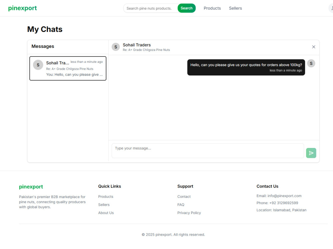Image resolution: width=333 pixels, height=249 pixels.
Task: Close the open chat with X
Action: pyautogui.click(x=313, y=47)
